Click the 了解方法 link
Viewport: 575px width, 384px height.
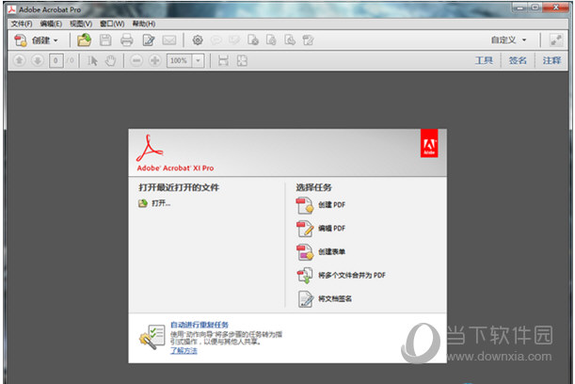[184, 351]
